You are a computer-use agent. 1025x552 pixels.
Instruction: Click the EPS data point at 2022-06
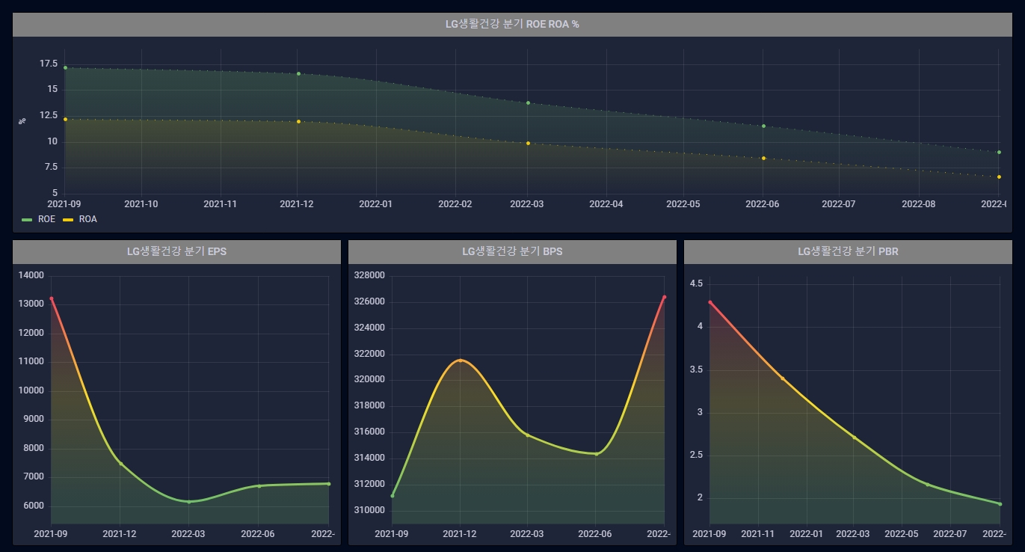[x=259, y=485]
